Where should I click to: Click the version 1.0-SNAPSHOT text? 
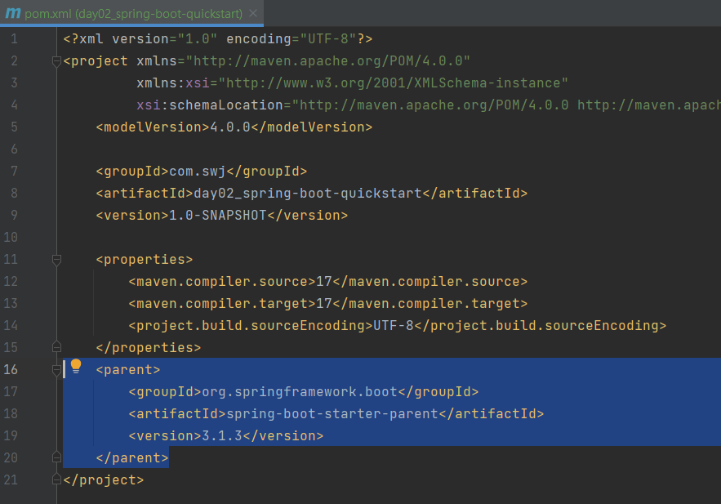pyautogui.click(x=221, y=216)
